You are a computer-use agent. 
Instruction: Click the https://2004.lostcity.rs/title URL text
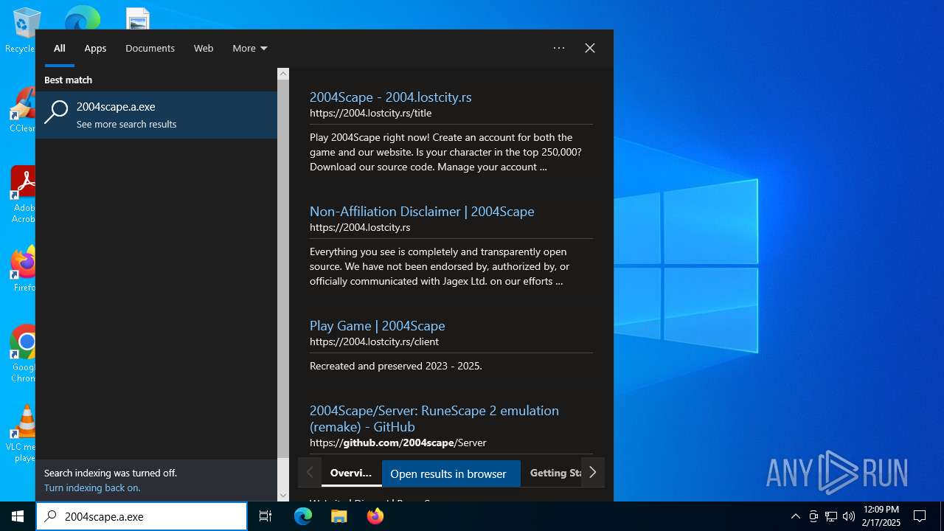tap(370, 113)
